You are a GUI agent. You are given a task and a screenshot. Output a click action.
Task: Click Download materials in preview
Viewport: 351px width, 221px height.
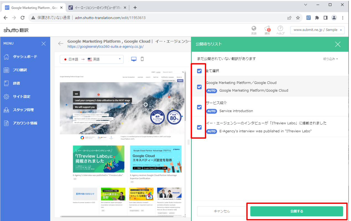(169, 81)
